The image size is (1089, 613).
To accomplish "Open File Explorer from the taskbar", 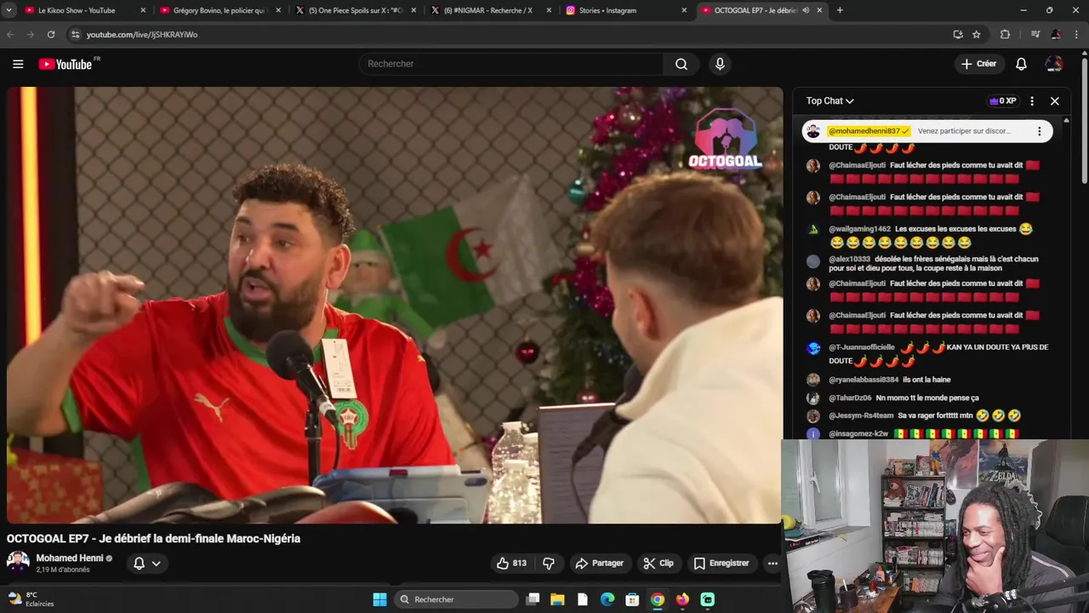I will tap(557, 599).
